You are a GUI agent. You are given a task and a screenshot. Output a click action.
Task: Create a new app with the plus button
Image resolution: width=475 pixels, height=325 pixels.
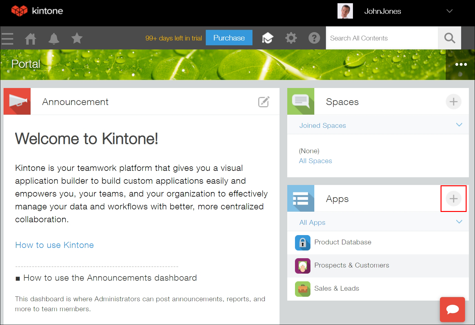tap(453, 198)
